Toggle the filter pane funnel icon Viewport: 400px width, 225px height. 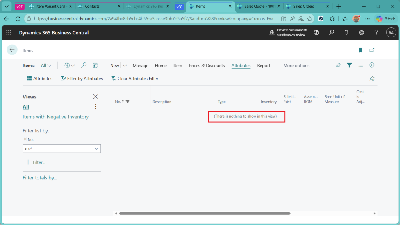coord(349,65)
